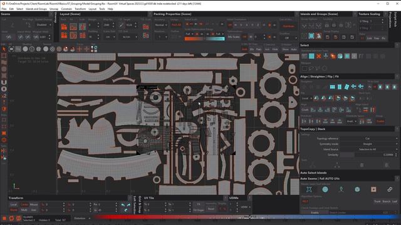Viewport: 401px width, 225px height.
Task: Click the top Fit icon in Layout panel
Action: [x=73, y=26]
